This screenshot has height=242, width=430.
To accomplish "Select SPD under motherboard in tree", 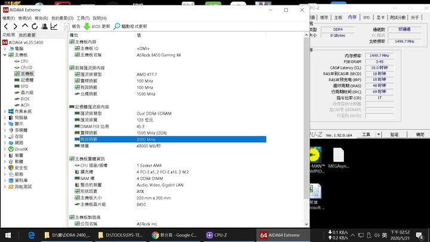I will 24,87.
